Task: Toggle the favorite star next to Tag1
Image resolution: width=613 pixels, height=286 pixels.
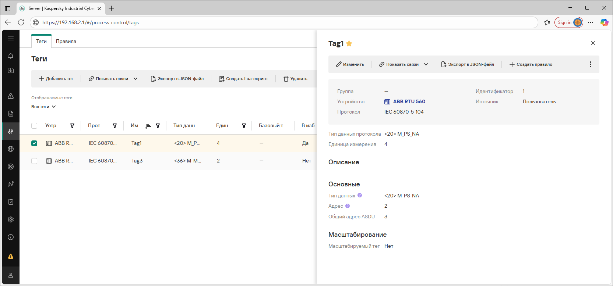Action: 349,44
